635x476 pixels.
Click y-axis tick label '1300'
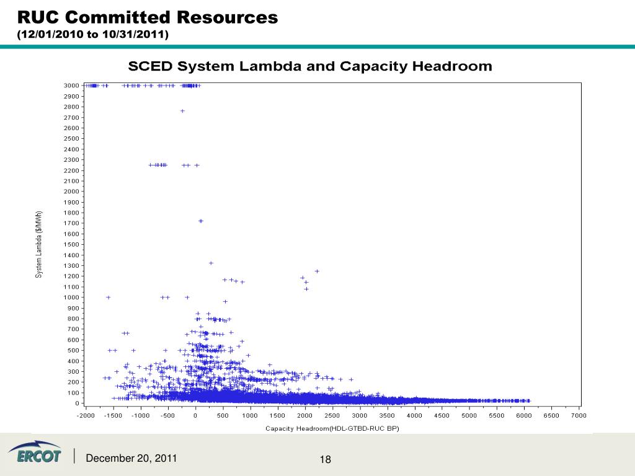(71, 266)
